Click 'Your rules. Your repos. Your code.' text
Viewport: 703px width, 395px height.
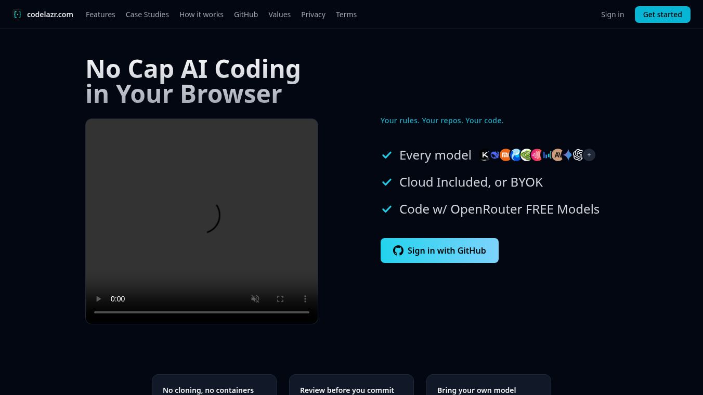(442, 121)
